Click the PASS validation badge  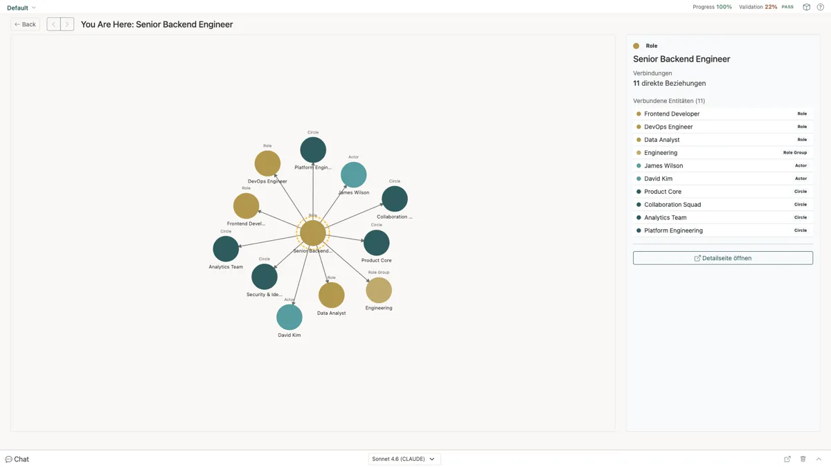[787, 7]
